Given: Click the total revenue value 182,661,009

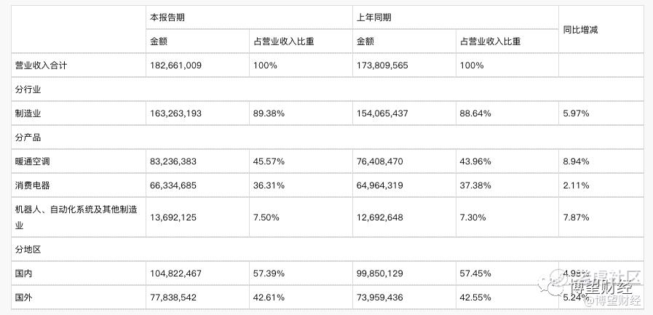Looking at the screenshot, I should 175,65.
